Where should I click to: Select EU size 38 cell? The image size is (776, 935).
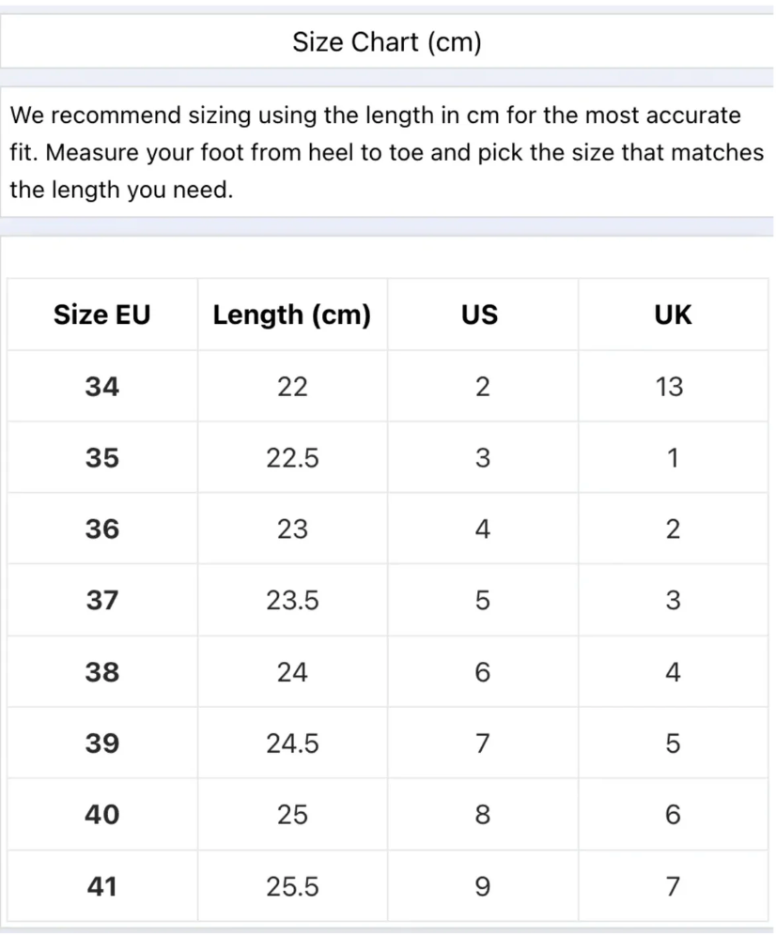pyautogui.click(x=101, y=671)
